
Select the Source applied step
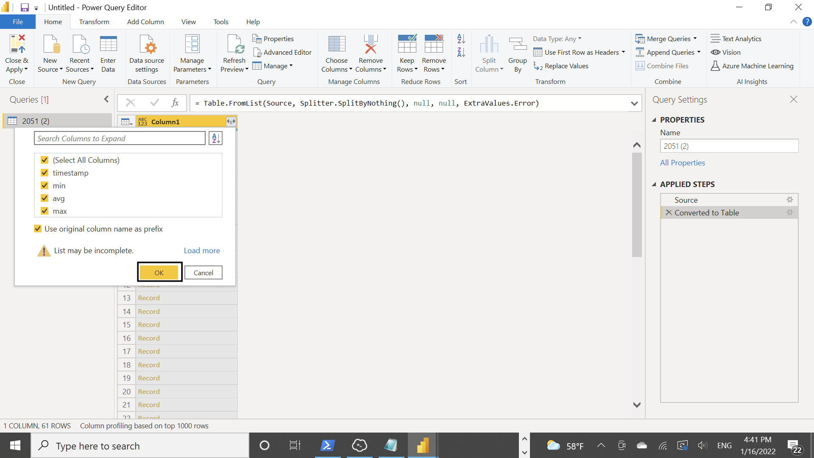coord(729,200)
